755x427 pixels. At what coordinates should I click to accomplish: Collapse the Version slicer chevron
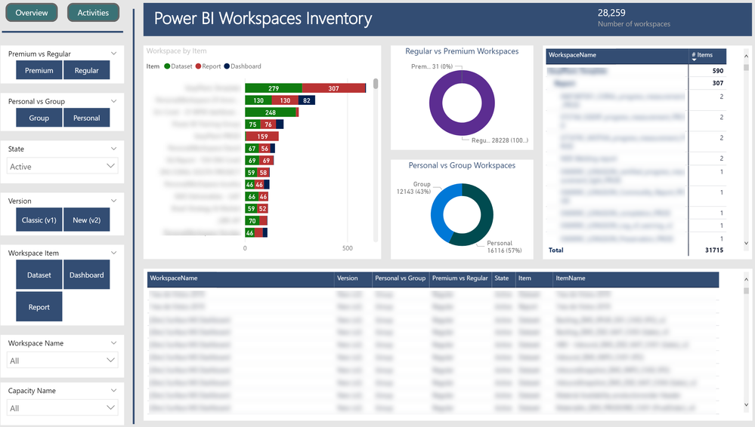113,201
